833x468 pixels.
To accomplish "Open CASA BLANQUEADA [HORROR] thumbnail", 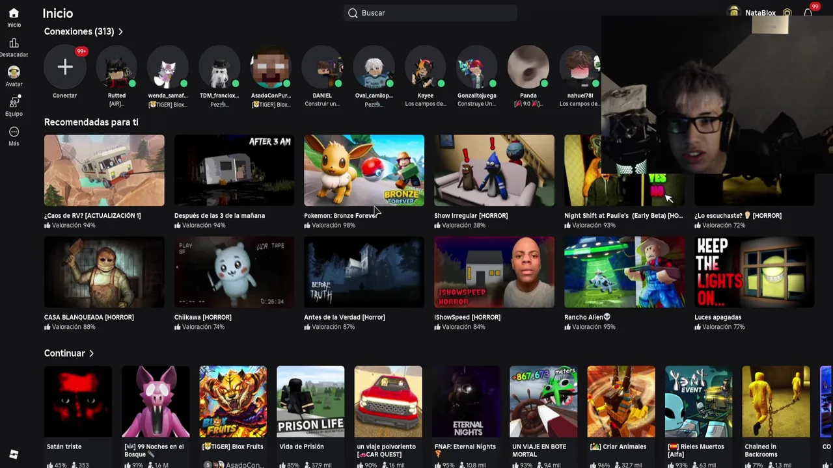I will [104, 272].
